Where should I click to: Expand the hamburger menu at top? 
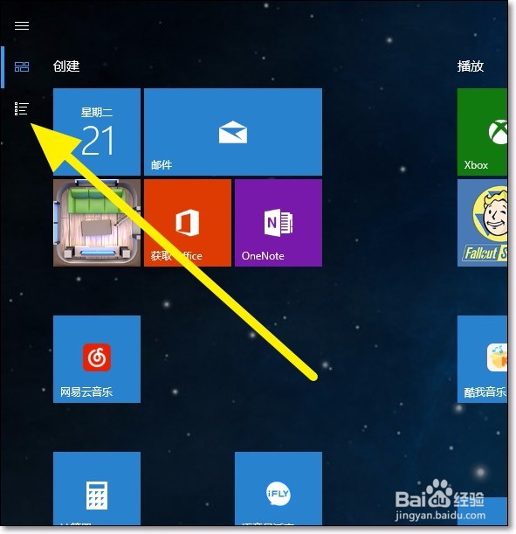point(22,25)
